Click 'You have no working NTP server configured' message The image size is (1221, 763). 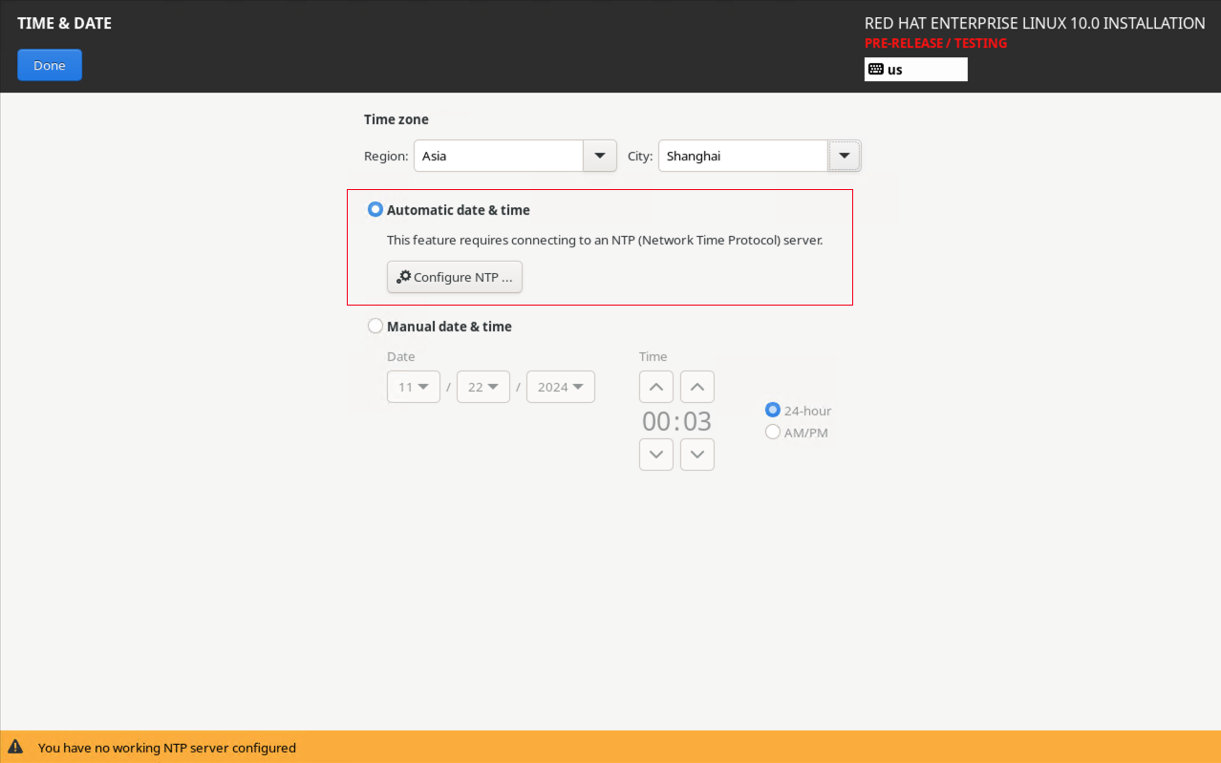pyautogui.click(x=167, y=748)
